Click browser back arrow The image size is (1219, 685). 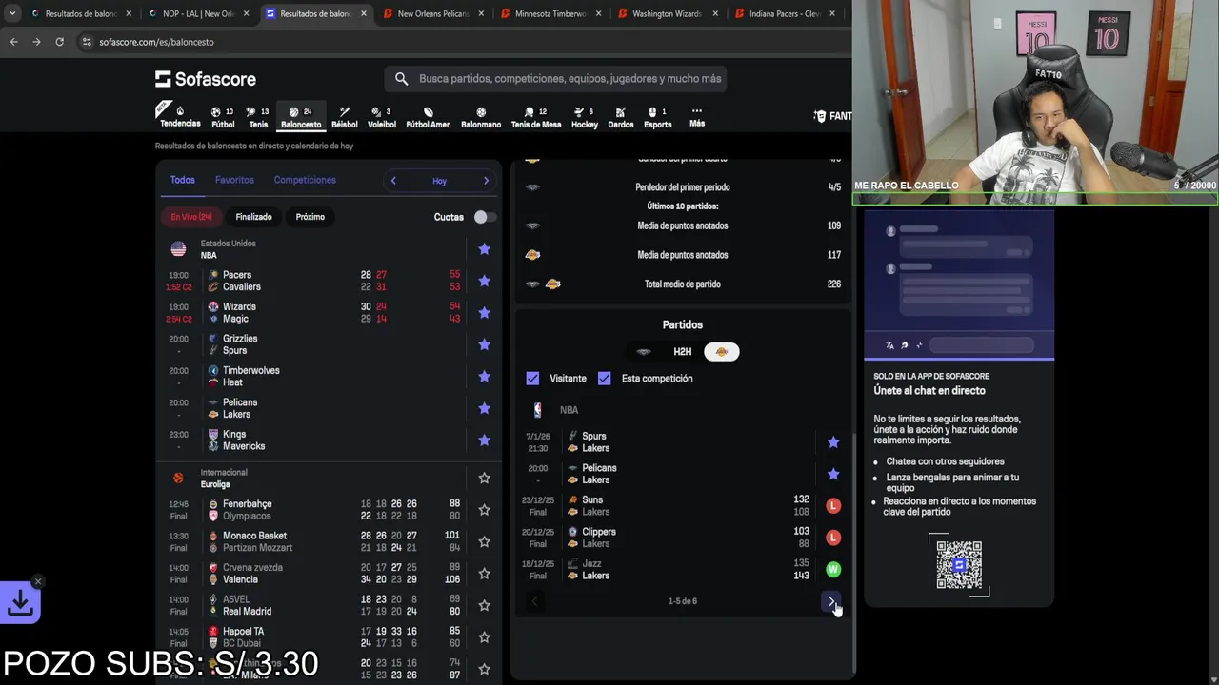coord(13,42)
